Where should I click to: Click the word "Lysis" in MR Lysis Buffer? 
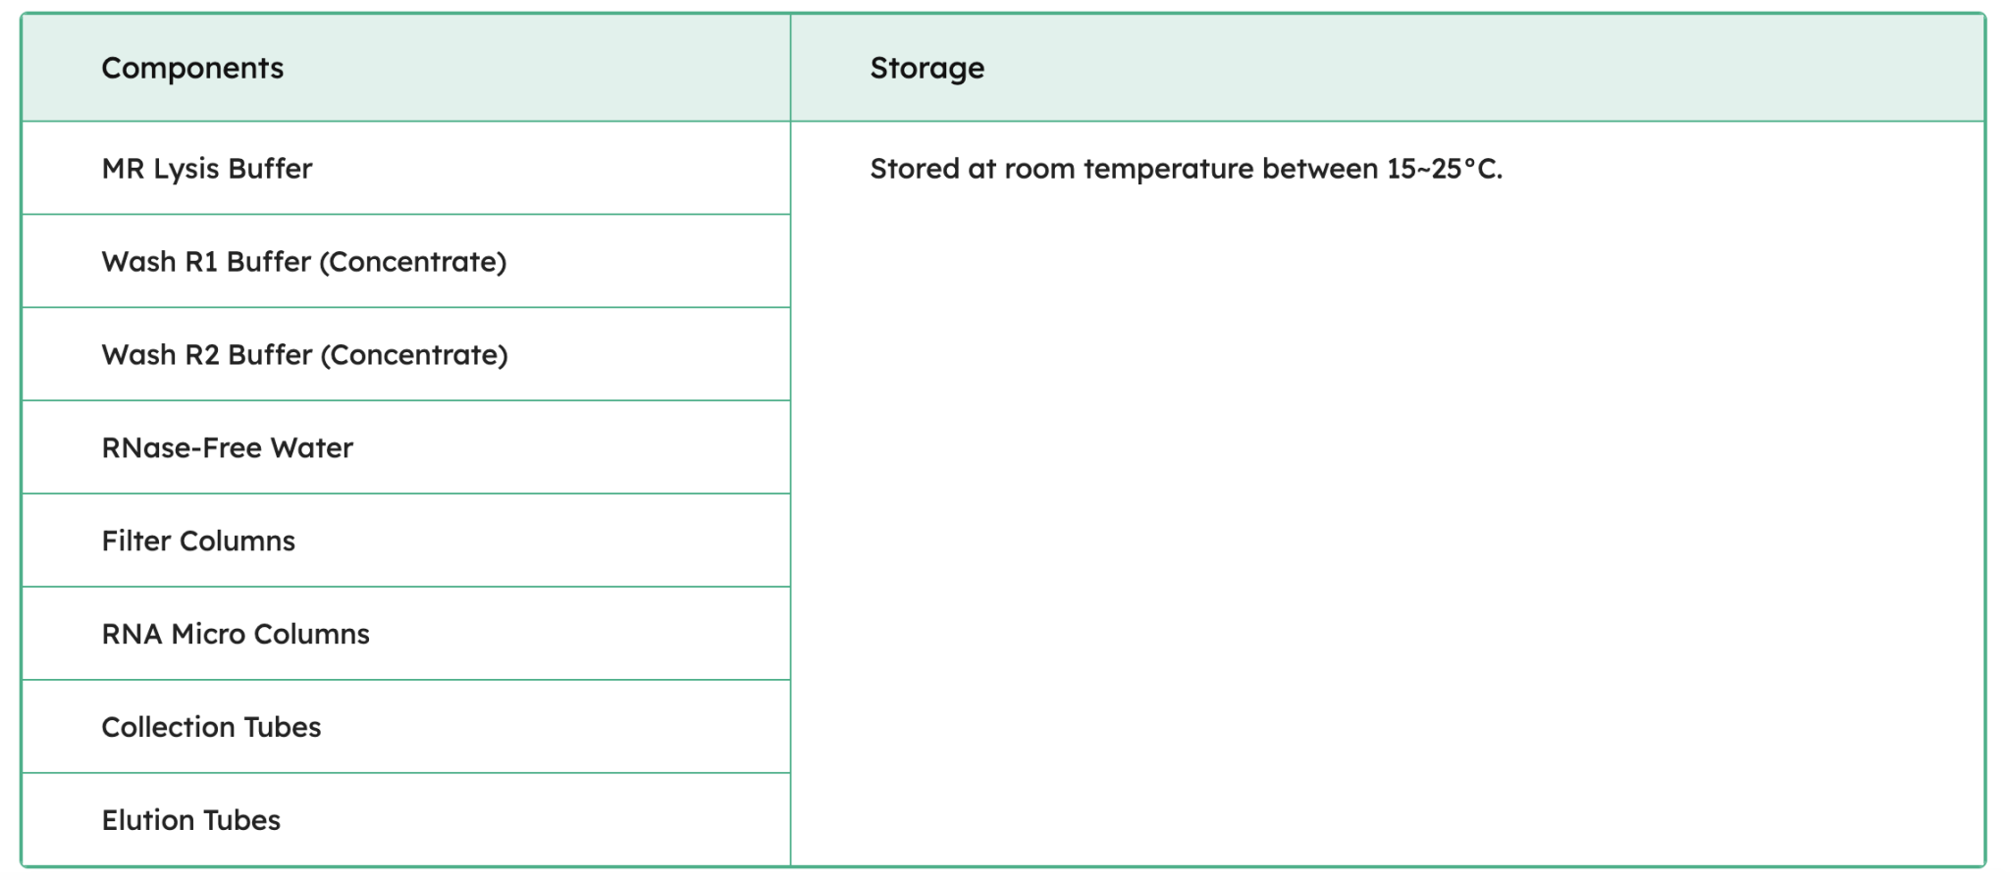tap(185, 169)
